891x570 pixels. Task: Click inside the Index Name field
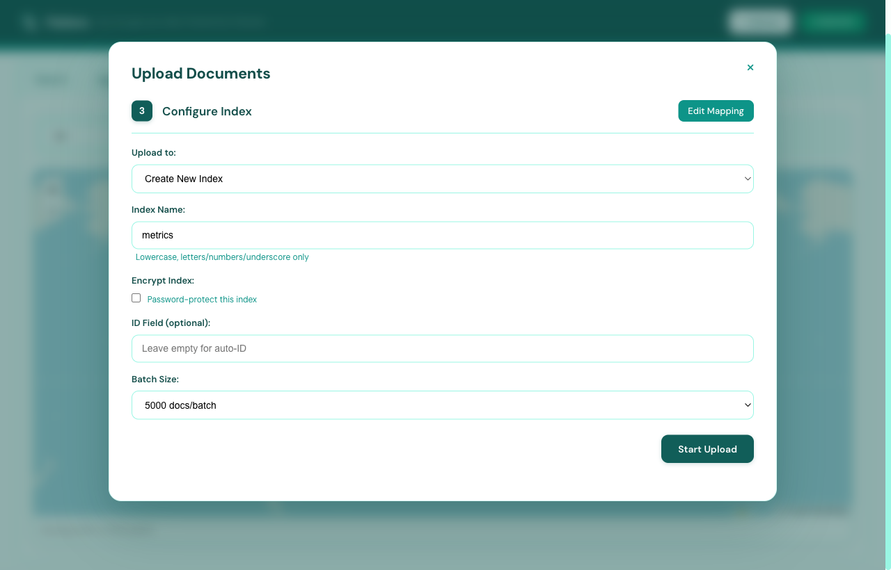tap(443, 235)
